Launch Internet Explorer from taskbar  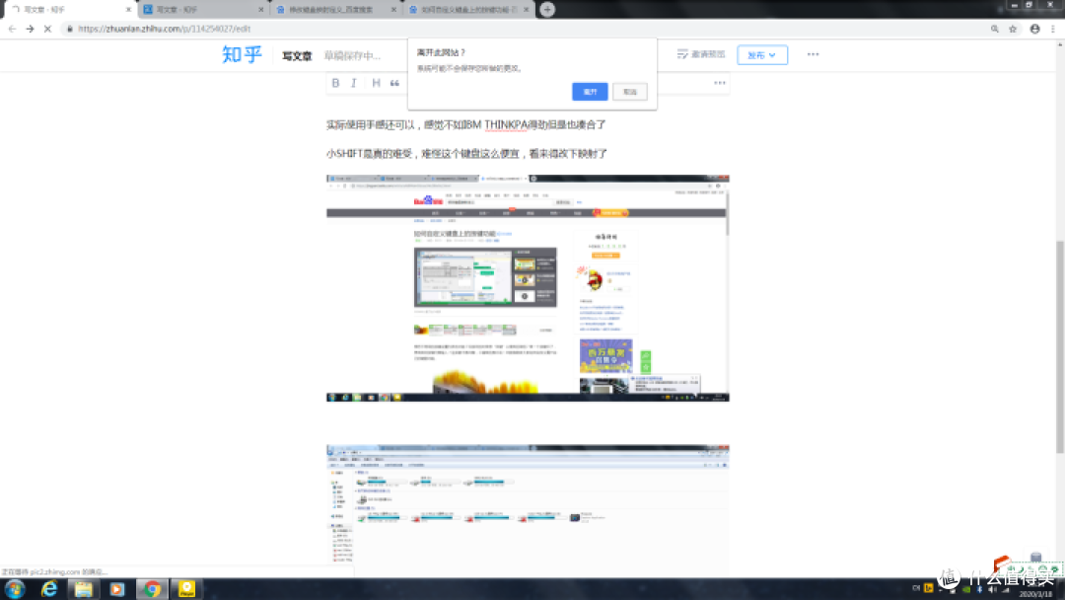[x=49, y=588]
